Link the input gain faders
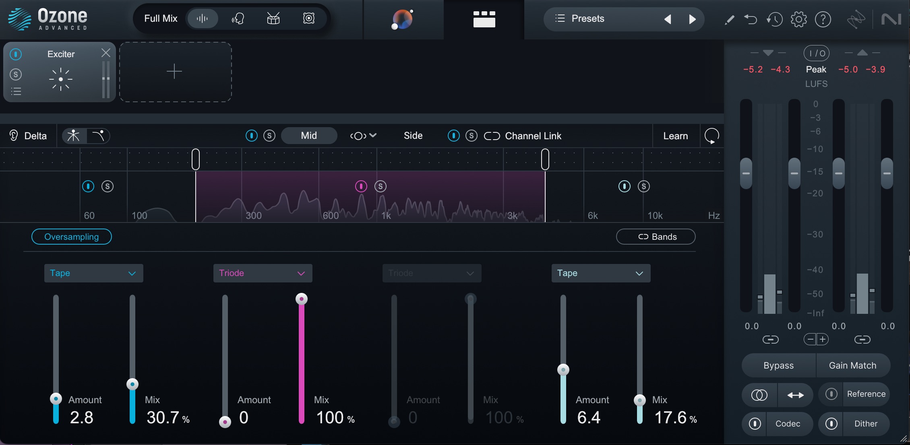Image resolution: width=910 pixels, height=445 pixels. (x=770, y=340)
